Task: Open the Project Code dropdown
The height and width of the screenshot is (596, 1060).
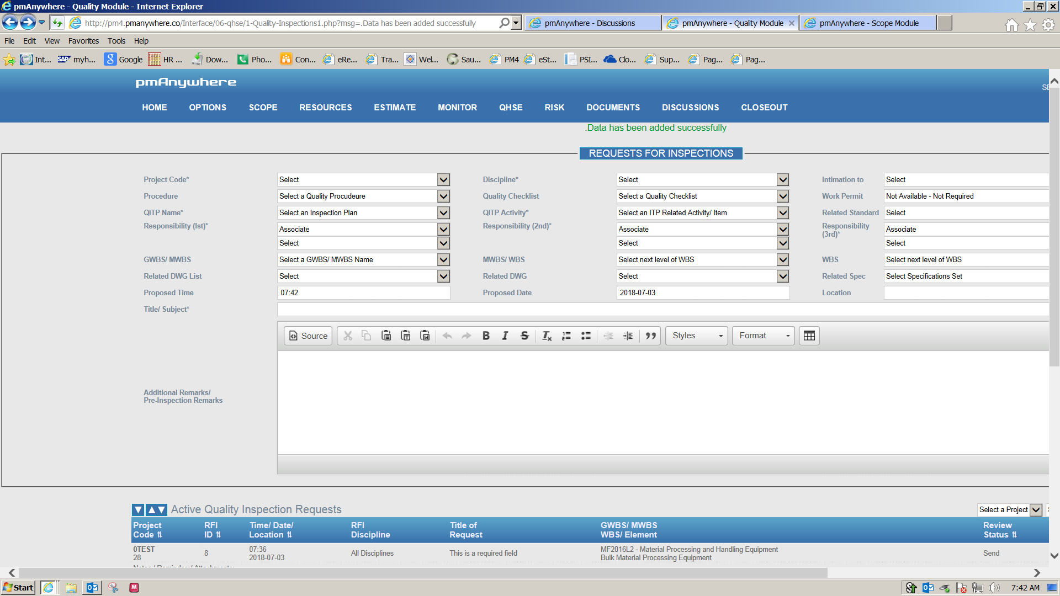Action: point(443,180)
